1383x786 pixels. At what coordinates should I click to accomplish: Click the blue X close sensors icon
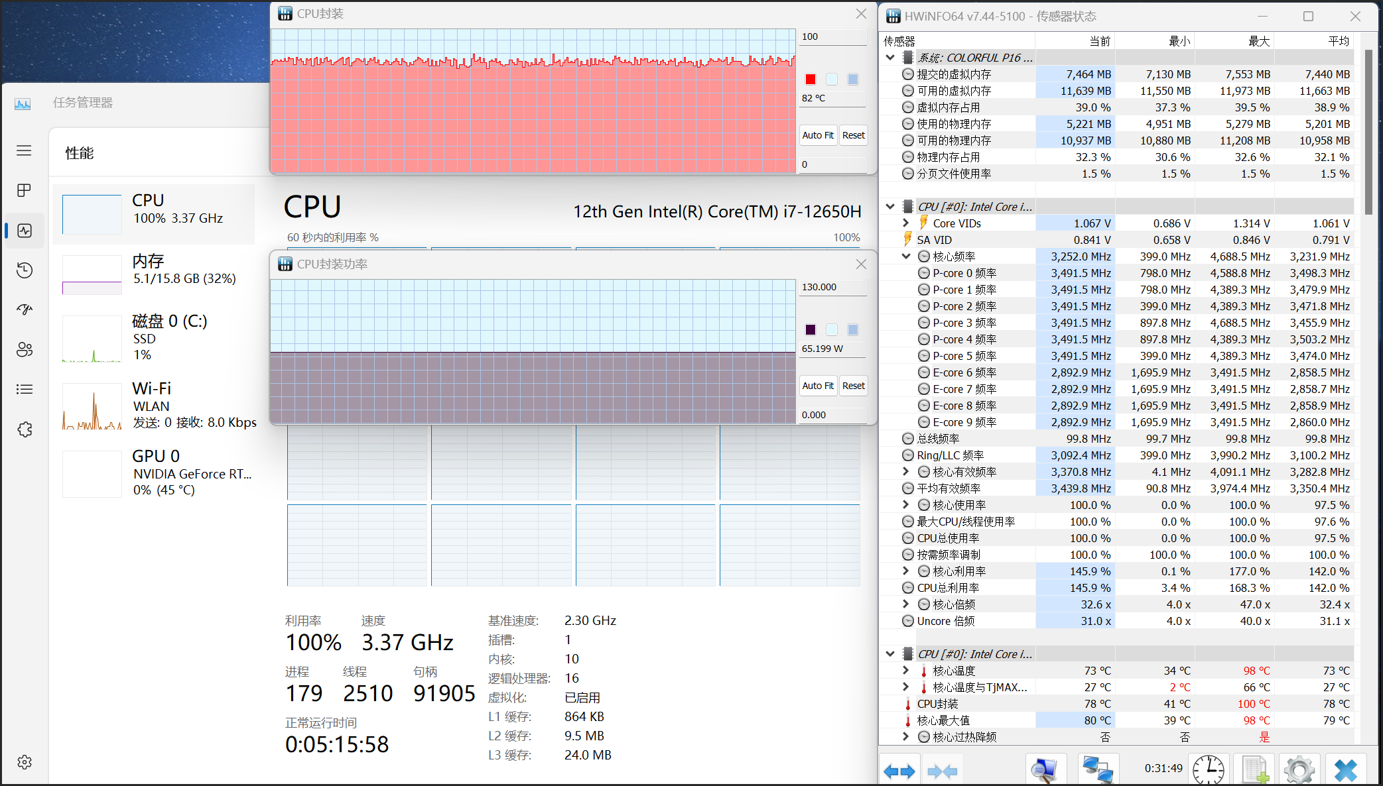coord(1346,770)
